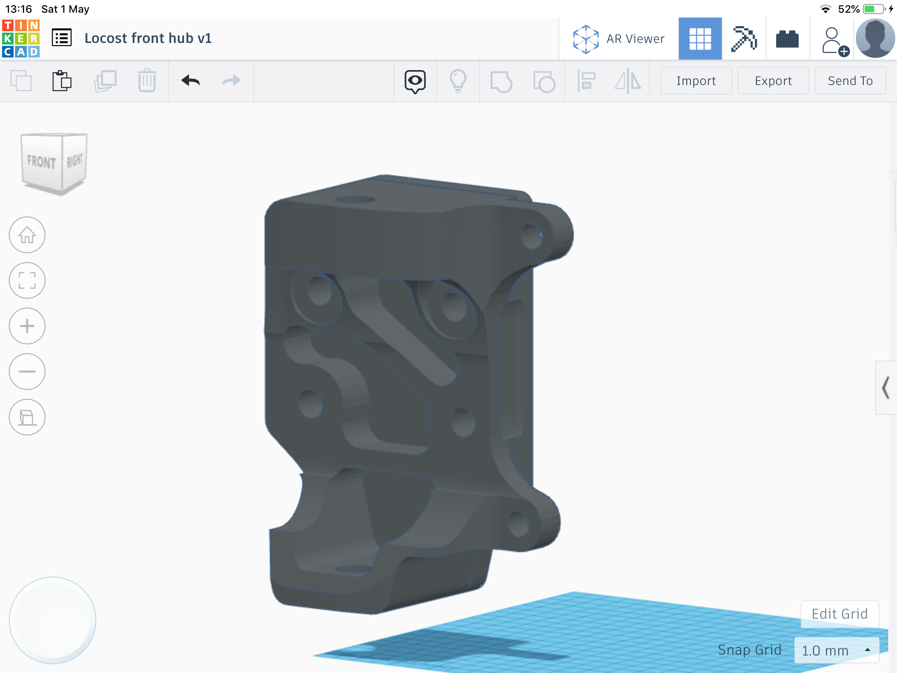Click the Group shapes icon
This screenshot has height=673, width=897.
(501, 81)
